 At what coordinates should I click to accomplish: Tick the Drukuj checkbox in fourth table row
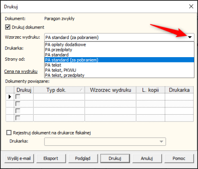pyautogui.click(x=18, y=118)
